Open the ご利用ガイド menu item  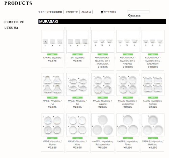pos(72,12)
